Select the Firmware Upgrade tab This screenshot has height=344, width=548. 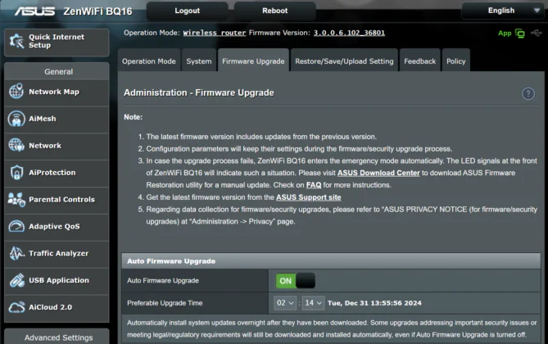253,61
